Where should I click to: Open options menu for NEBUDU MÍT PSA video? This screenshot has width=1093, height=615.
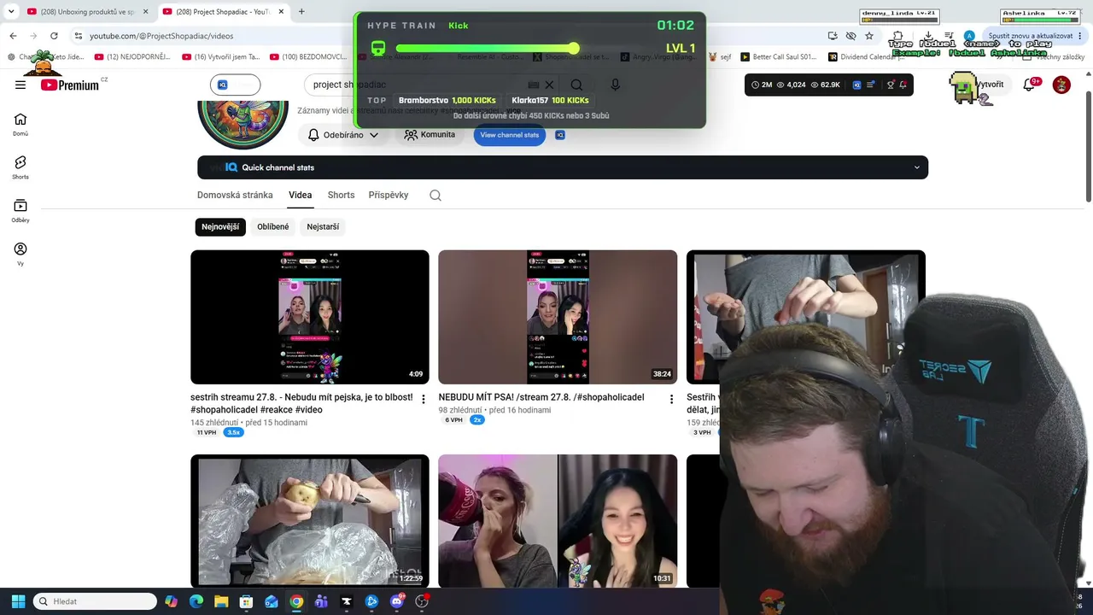click(671, 399)
